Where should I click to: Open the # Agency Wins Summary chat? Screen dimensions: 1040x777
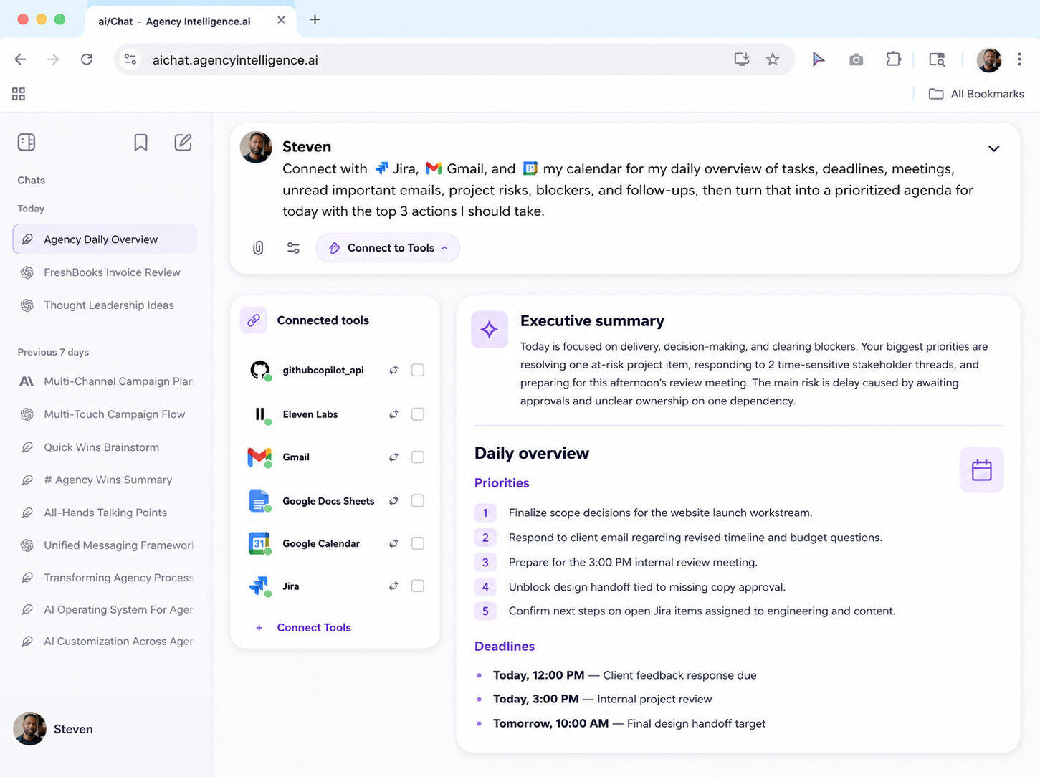(x=105, y=480)
